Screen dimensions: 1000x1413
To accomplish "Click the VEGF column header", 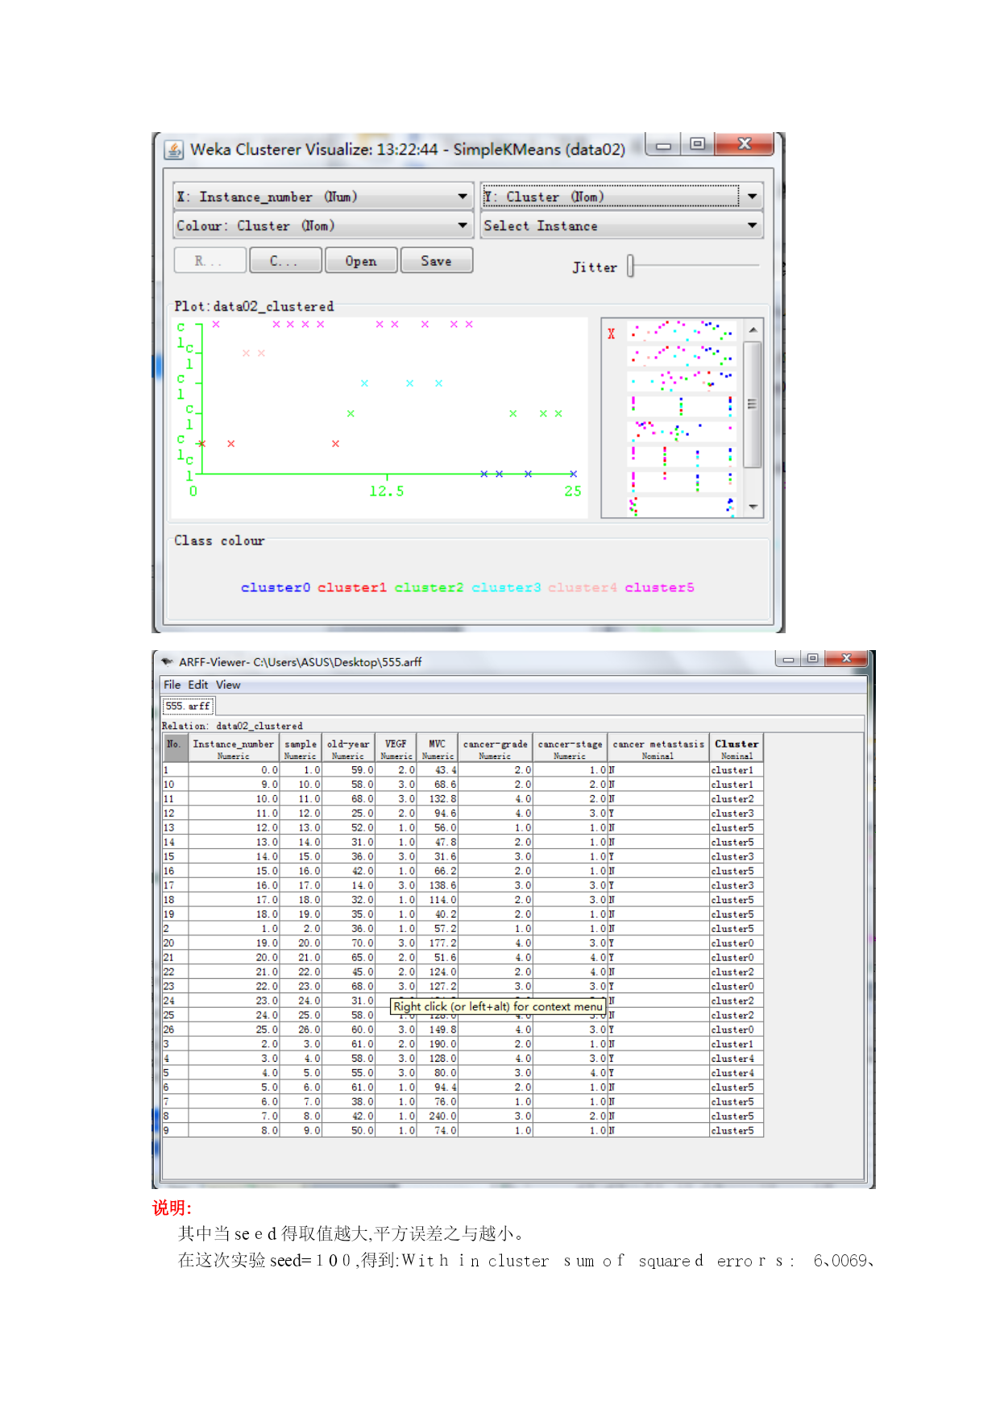I will tap(396, 748).
